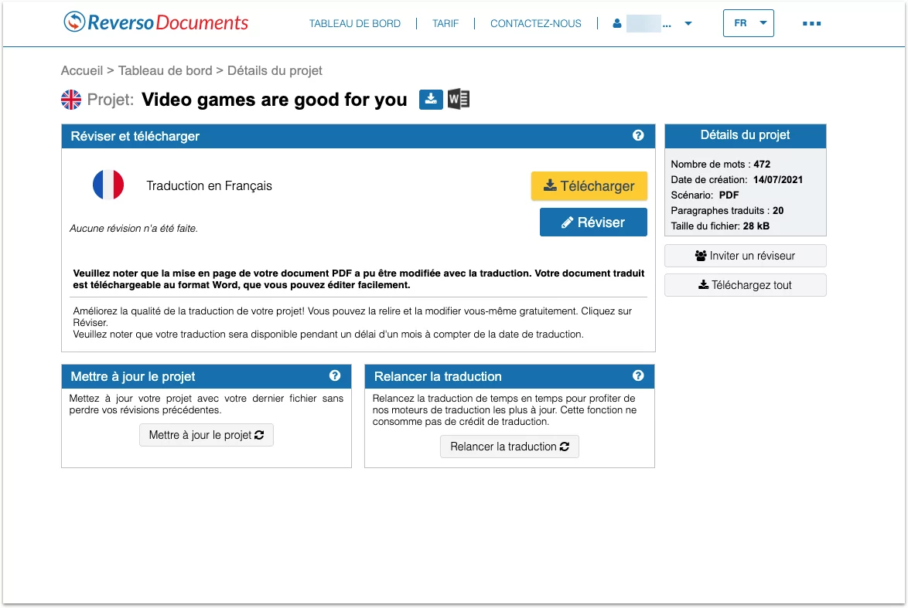Click Inviter un réviseur button
Screen dimensions: 908x608
(x=746, y=256)
